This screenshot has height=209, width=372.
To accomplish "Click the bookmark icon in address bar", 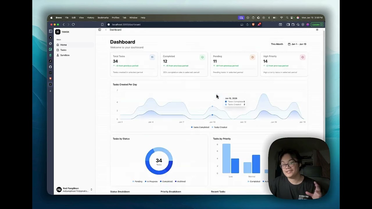I will (102, 25).
